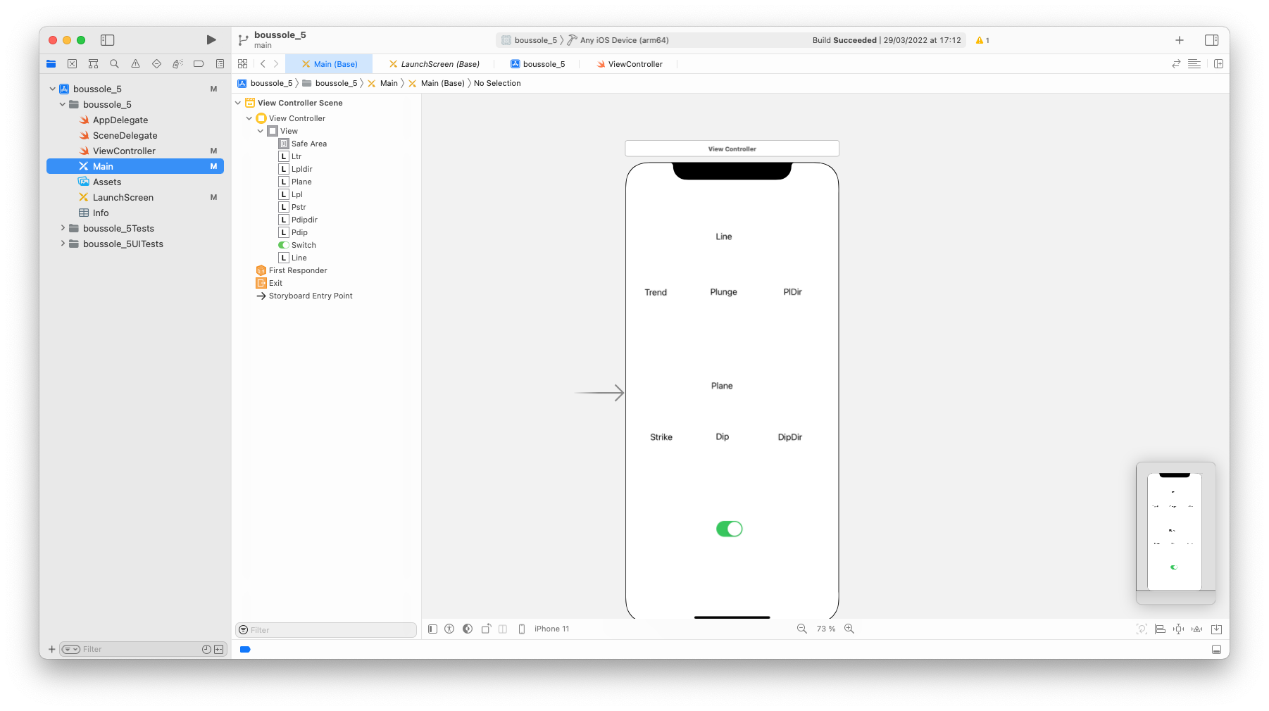The width and height of the screenshot is (1269, 711).
Task: Click the Run play button
Action: 211,40
